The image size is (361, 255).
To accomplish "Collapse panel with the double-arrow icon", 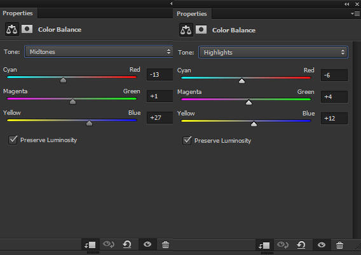I will (x=347, y=4).
